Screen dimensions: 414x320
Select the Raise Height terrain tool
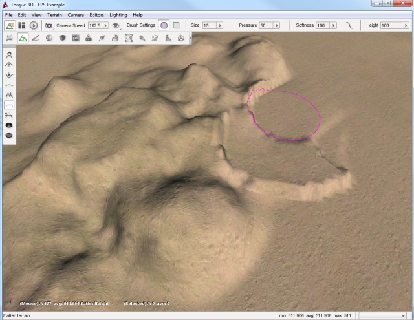click(x=10, y=65)
